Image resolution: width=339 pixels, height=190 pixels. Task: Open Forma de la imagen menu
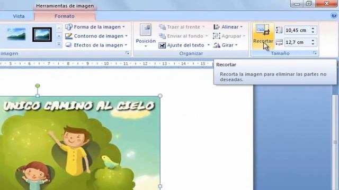pos(95,27)
